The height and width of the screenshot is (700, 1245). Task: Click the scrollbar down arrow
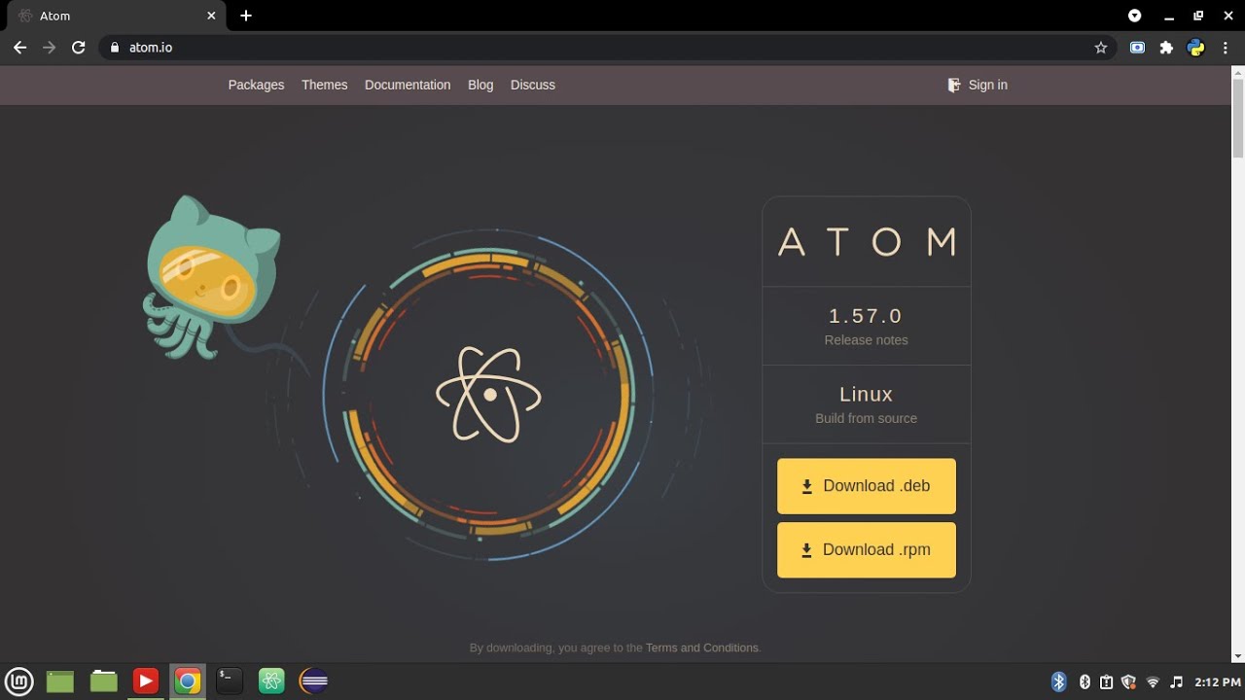click(1238, 656)
